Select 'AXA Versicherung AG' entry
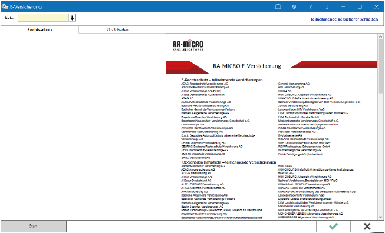This screenshot has width=385, height=233. (195, 192)
